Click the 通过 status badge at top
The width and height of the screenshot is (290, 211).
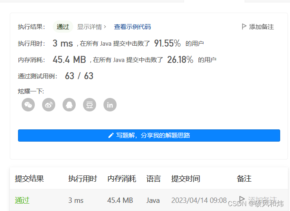point(63,27)
